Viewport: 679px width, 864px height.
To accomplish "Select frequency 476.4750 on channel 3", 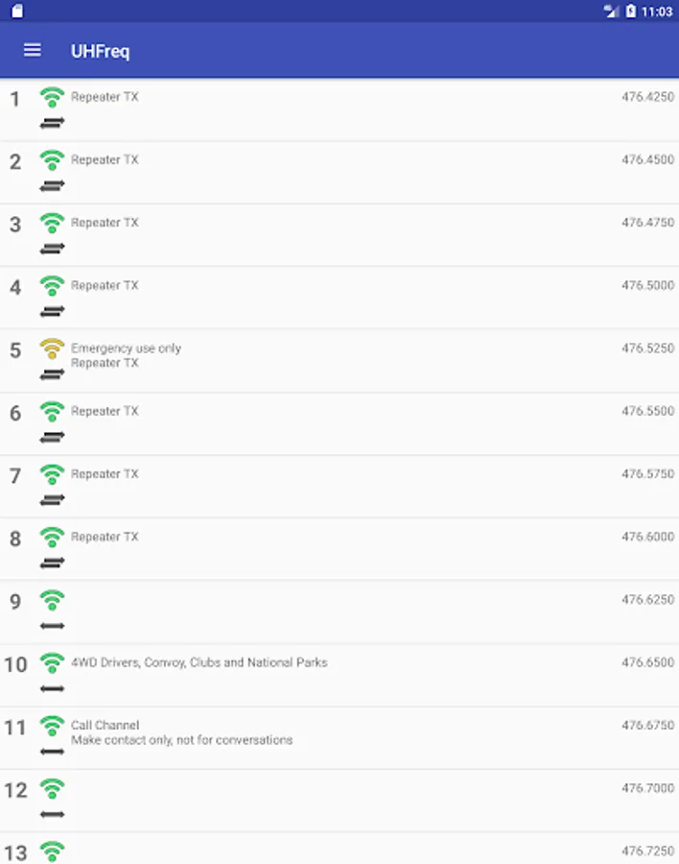I will pos(647,223).
